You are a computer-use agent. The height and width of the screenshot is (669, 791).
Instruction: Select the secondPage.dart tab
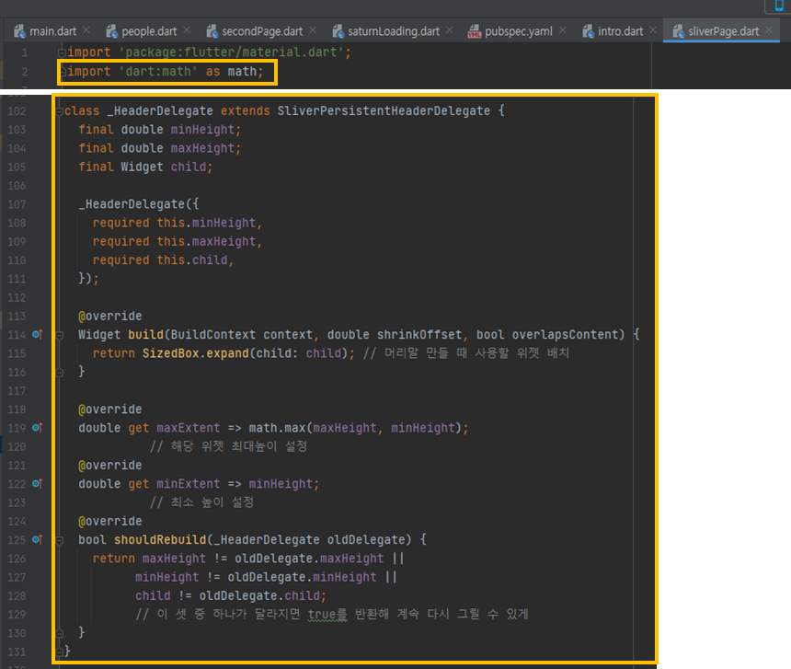[261, 31]
